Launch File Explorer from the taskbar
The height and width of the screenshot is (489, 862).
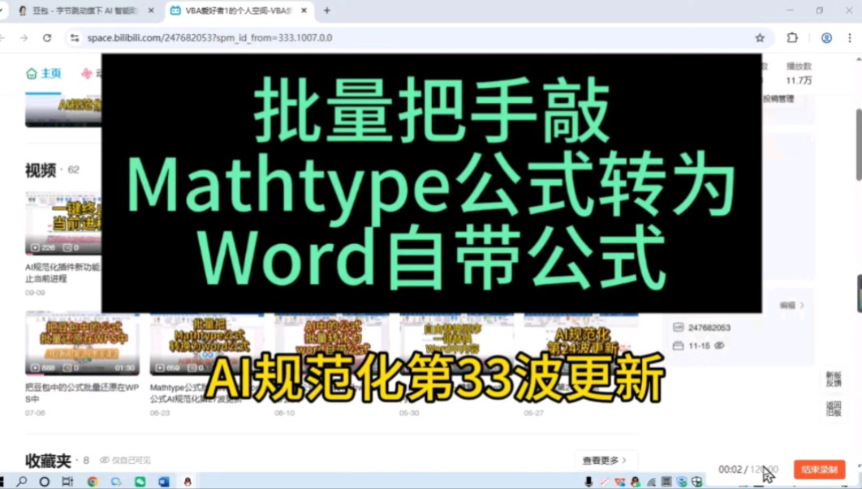tap(67, 482)
